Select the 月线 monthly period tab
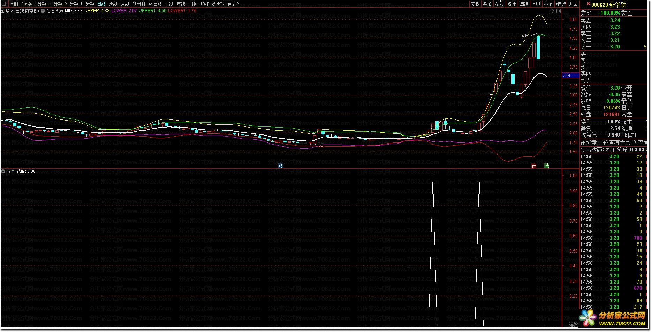Image resolution: width=652 pixels, height=332 pixels. pos(125,4)
